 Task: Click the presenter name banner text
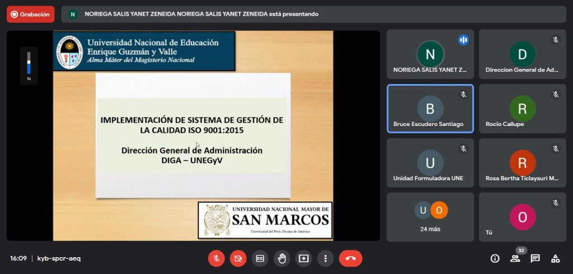[x=201, y=14]
